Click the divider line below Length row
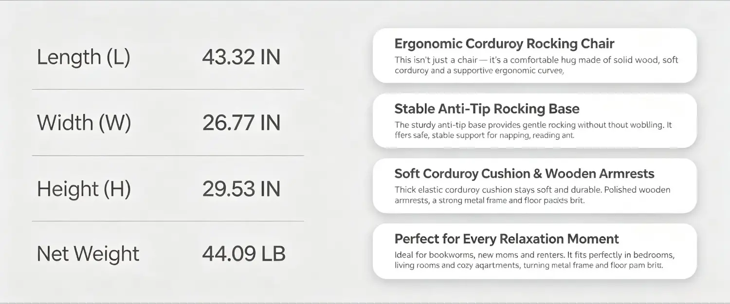Screen dimensions: 730x304 pyautogui.click(x=168, y=89)
